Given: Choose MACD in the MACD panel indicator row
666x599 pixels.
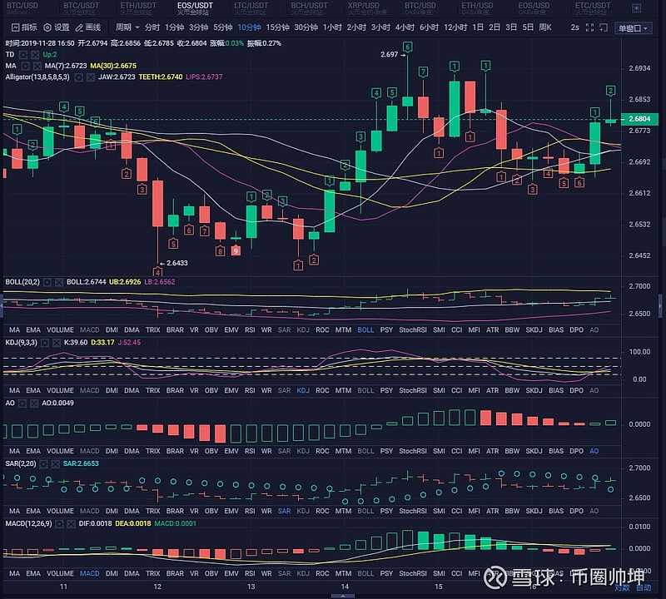Looking at the screenshot, I should click(90, 573).
